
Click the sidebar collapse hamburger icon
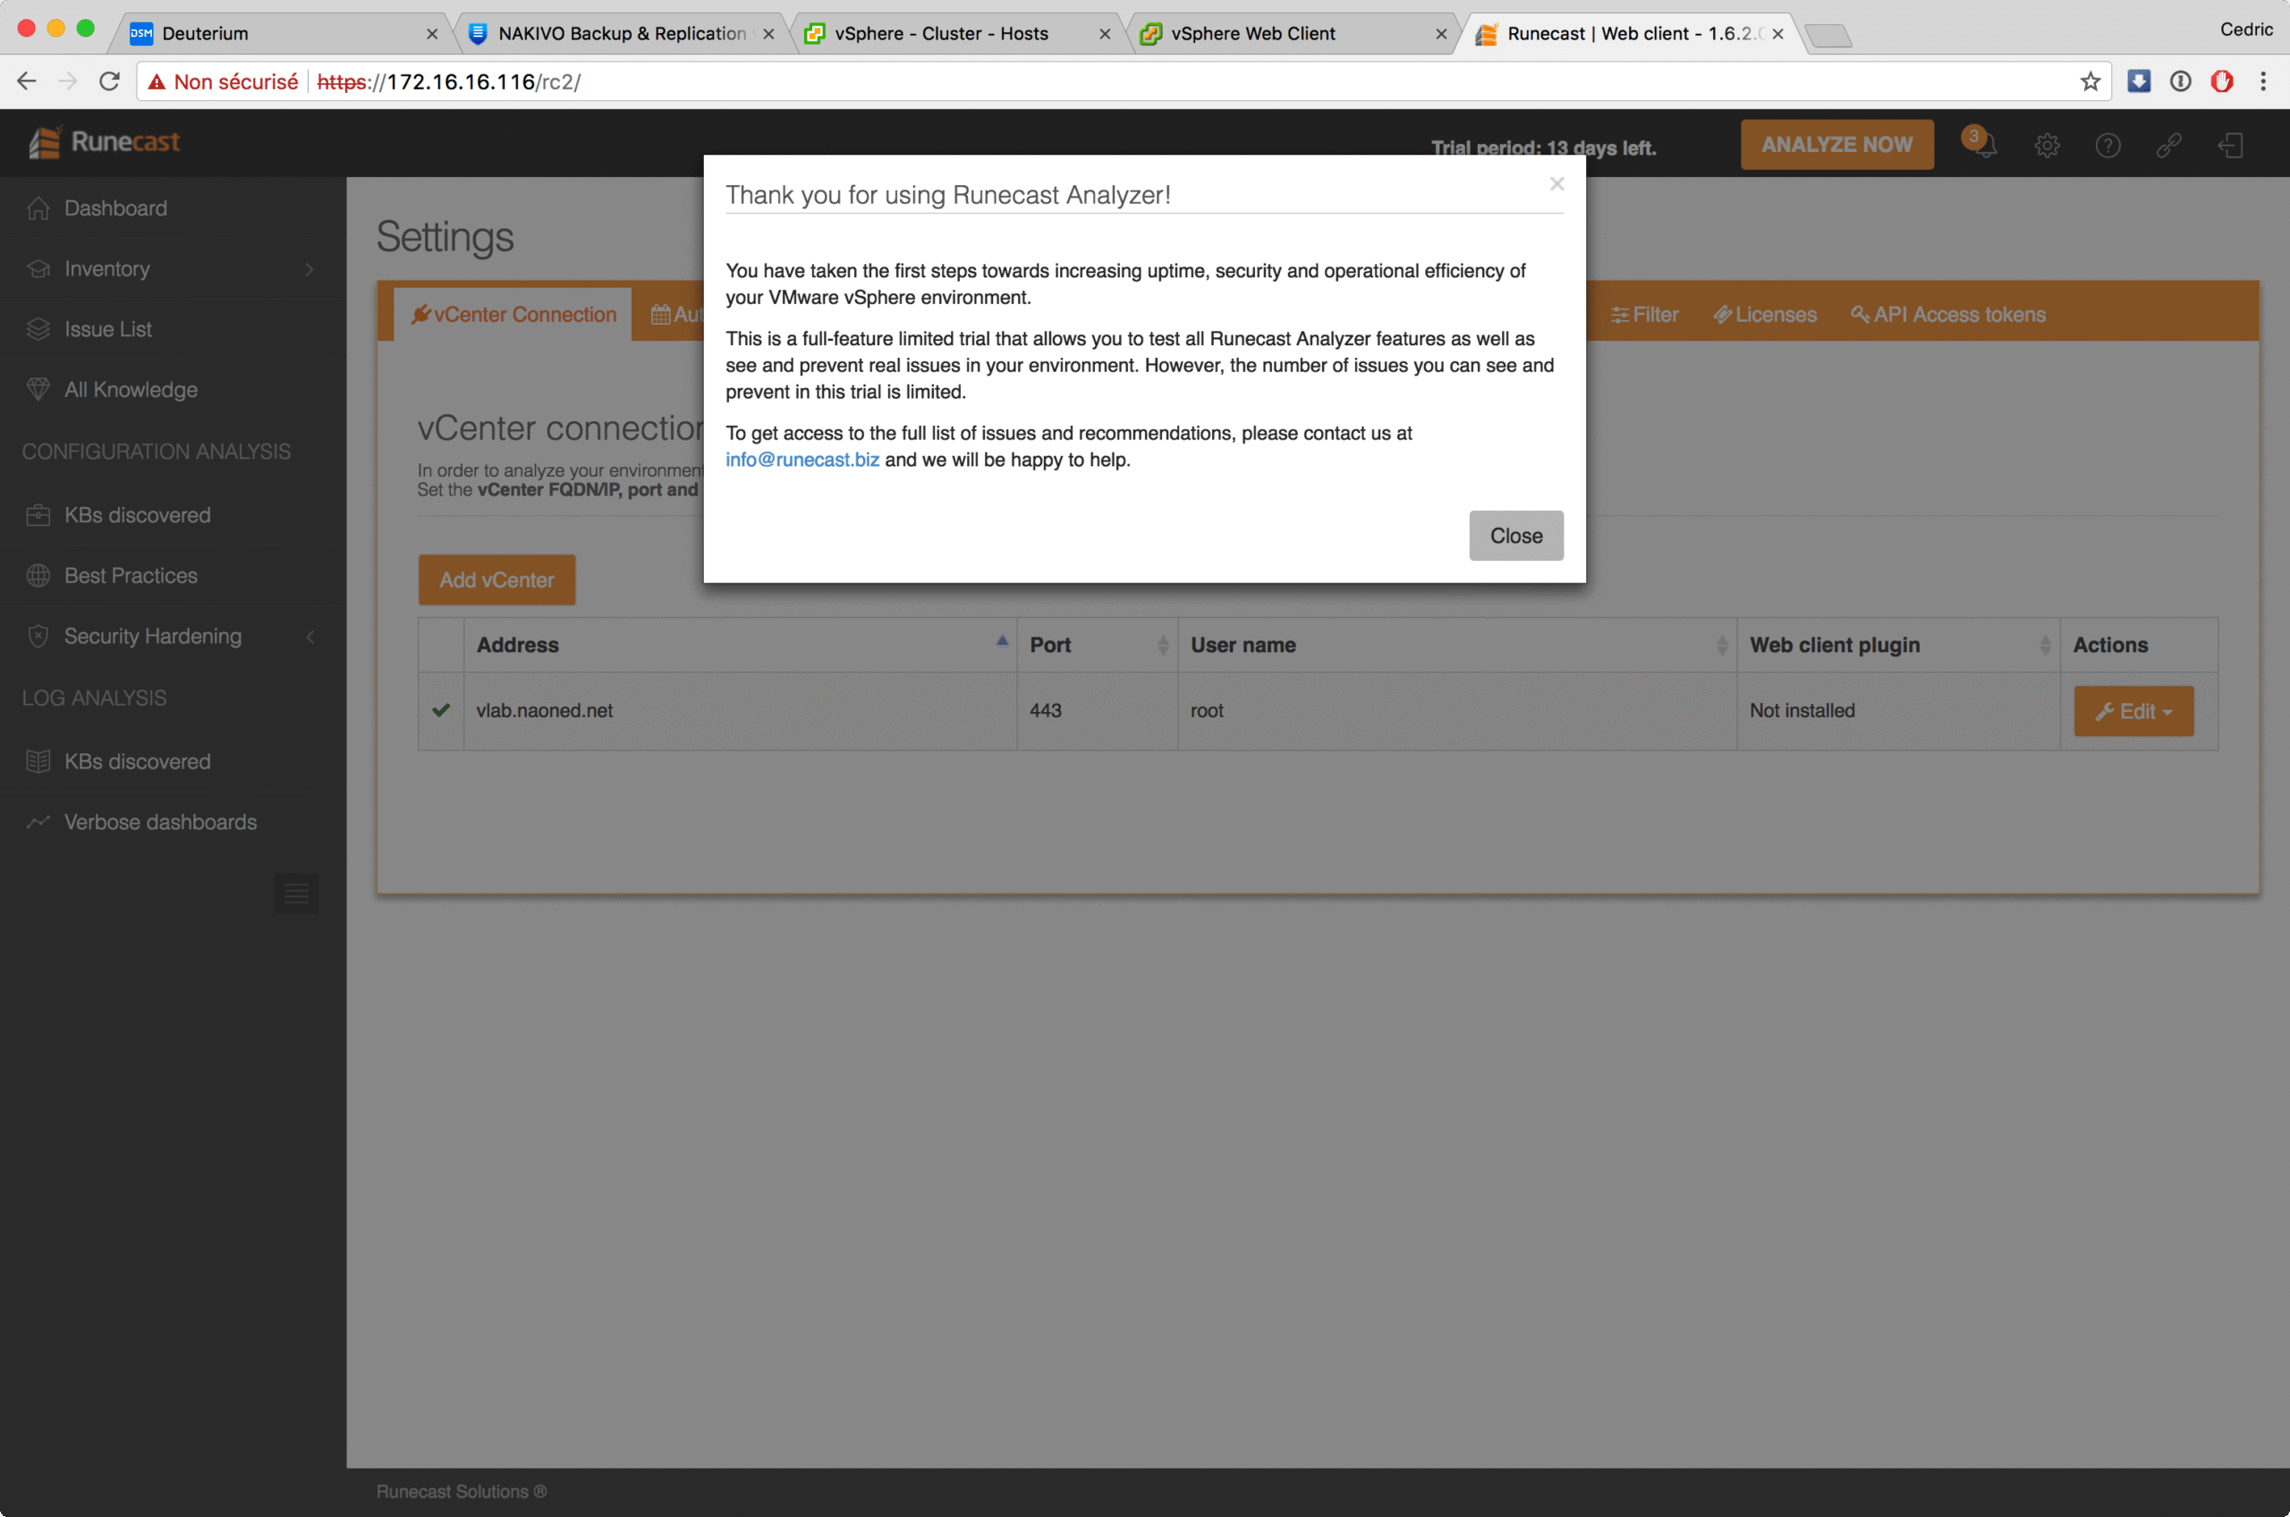click(296, 893)
